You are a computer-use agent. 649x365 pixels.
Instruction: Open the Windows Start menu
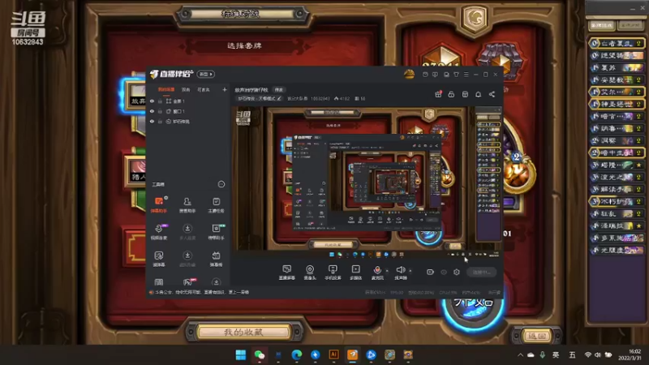coord(240,355)
